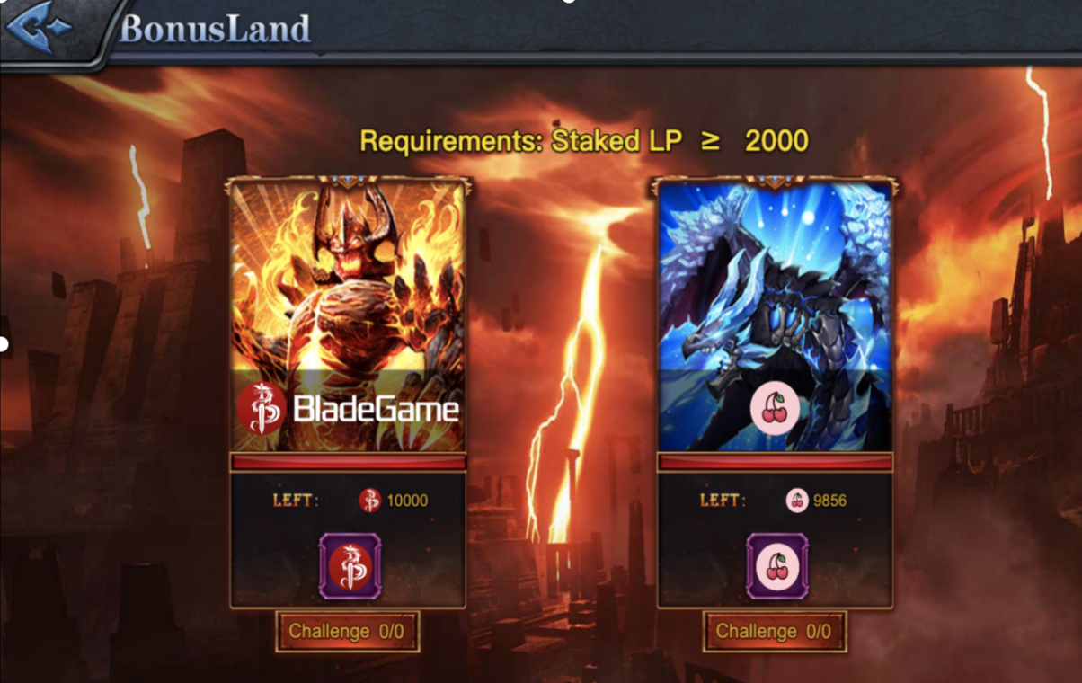
Task: Start Challenge 0/0 under ice dragon card
Action: [775, 632]
